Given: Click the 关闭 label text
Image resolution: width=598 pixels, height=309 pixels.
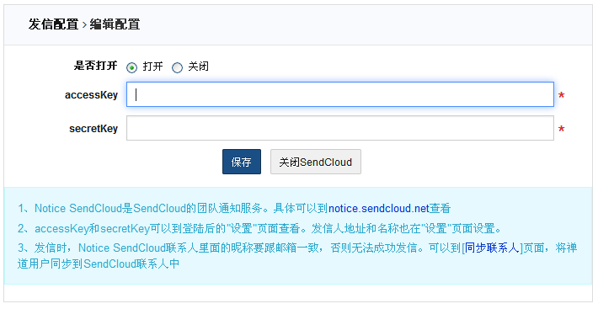Looking at the screenshot, I should coord(198,67).
